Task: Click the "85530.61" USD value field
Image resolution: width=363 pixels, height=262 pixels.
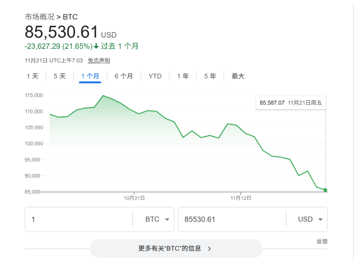Action: [x=219, y=219]
